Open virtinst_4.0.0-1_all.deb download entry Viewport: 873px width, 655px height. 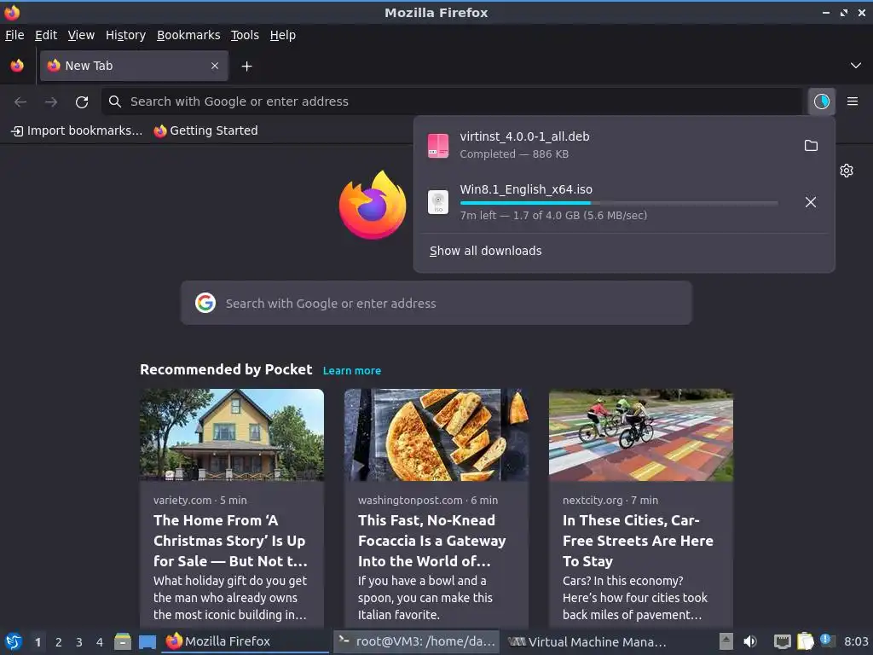click(x=607, y=145)
